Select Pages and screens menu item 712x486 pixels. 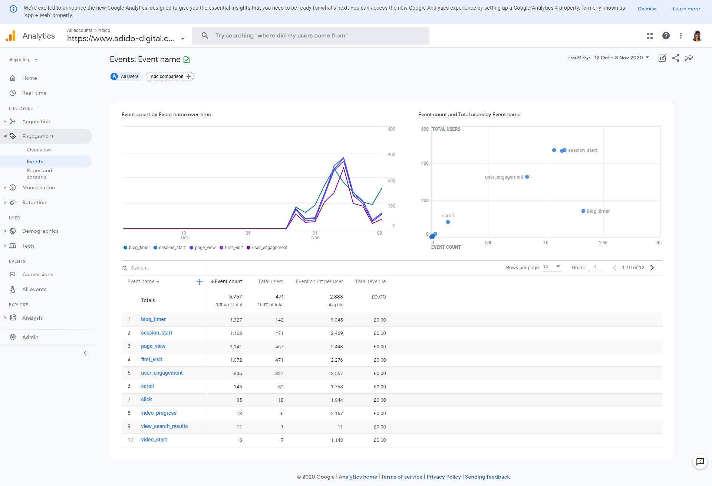[x=40, y=173]
